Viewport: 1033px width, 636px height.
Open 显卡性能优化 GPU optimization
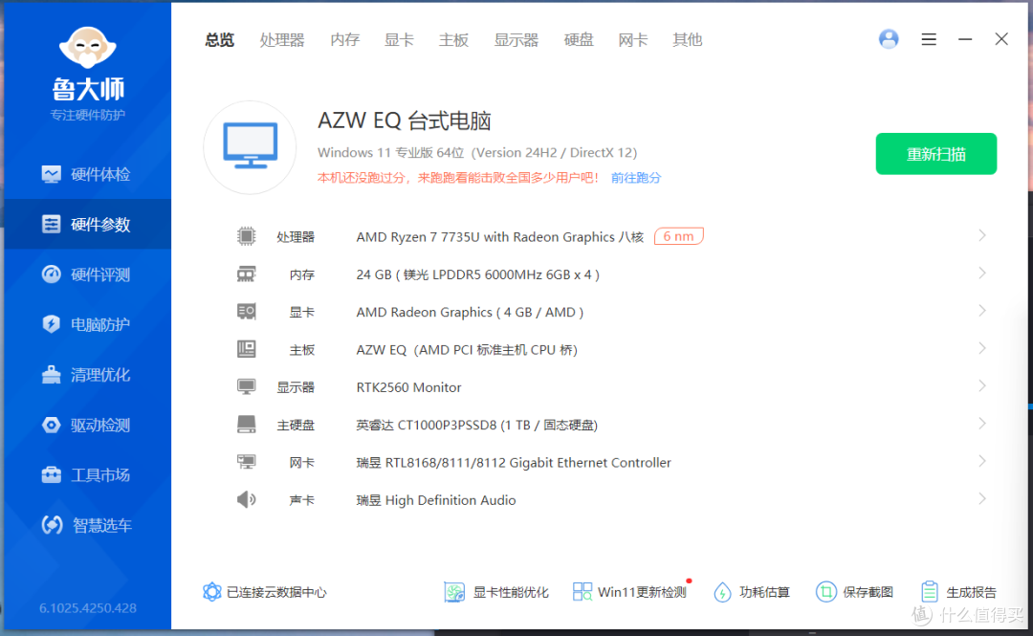[x=496, y=592]
